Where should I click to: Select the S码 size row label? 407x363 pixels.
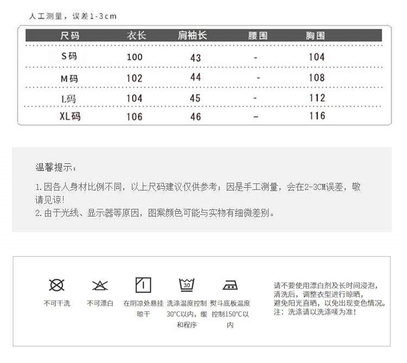pyautogui.click(x=69, y=56)
